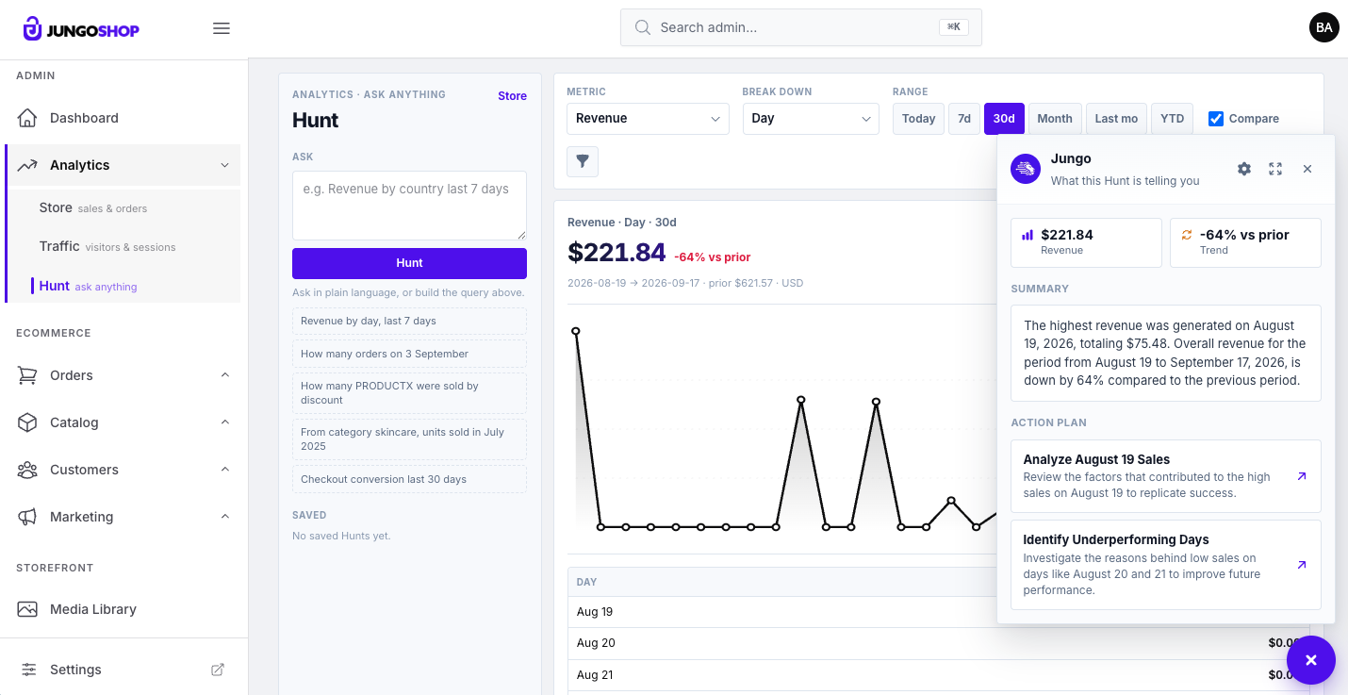Close the Jungo panel
Viewport: 1348px width, 695px height.
[x=1307, y=169]
